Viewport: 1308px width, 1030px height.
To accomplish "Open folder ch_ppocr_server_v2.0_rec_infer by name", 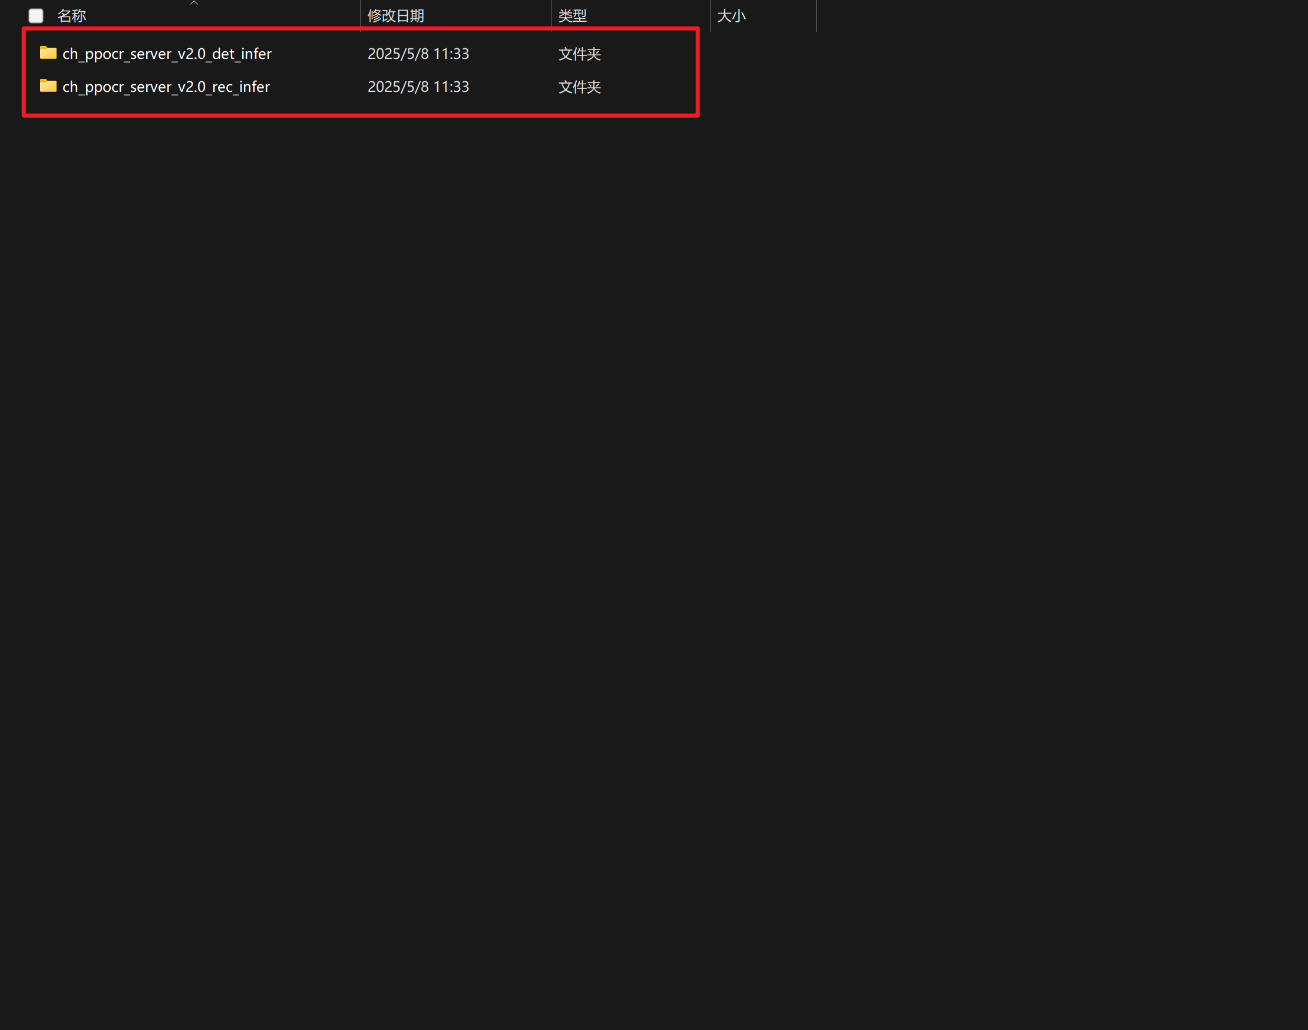I will pyautogui.click(x=166, y=86).
